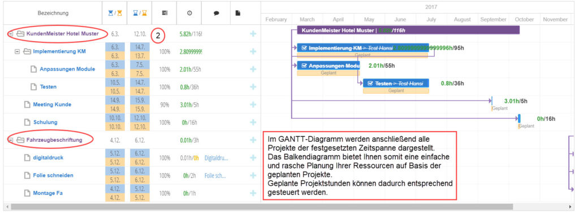Collapse the Implementierung KM folder
579x214 pixels.
click(17, 51)
